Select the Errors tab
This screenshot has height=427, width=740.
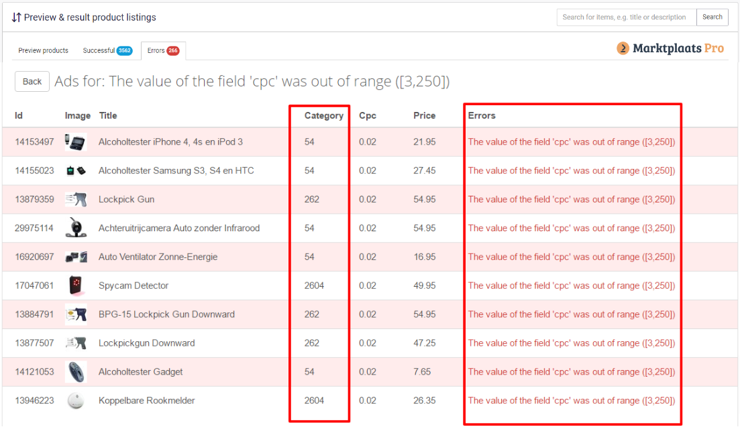click(x=163, y=51)
